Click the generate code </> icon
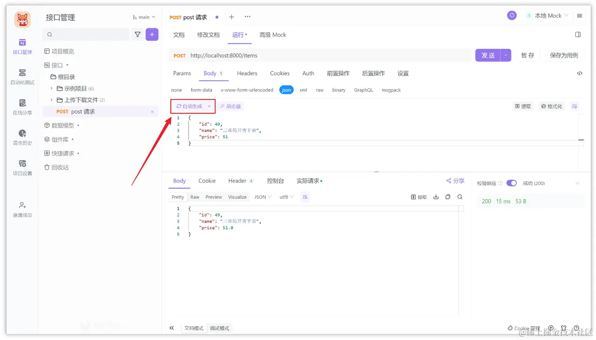Screen dimensions: 596x340 (580, 73)
